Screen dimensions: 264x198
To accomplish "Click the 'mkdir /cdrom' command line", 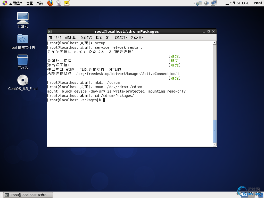I will click(84, 82).
